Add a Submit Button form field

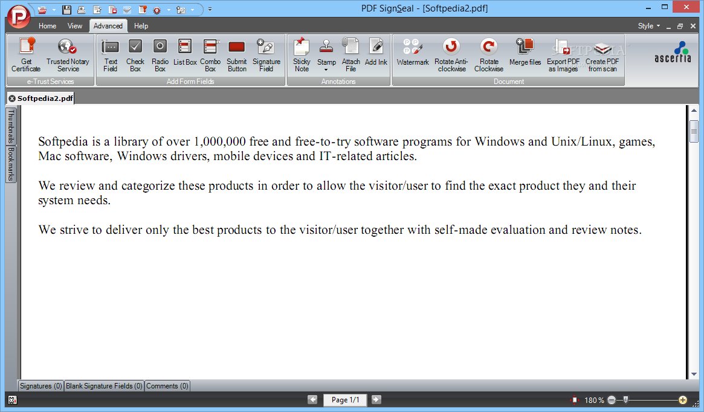[237, 55]
